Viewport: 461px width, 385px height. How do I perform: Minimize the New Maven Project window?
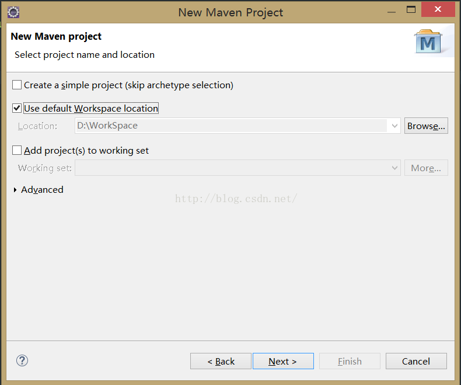(392, 12)
